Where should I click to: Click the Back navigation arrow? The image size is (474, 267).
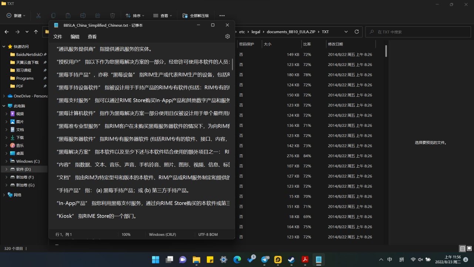[7, 32]
